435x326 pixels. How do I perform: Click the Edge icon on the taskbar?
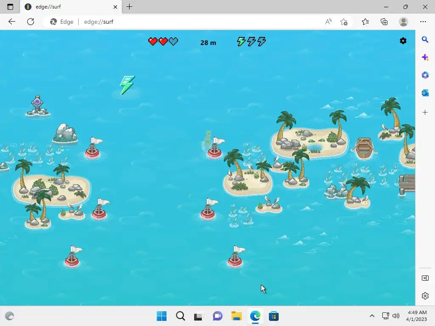pos(255,316)
